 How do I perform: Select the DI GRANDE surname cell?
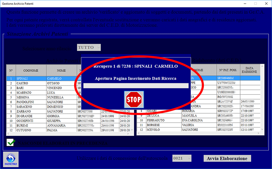pos(31,116)
